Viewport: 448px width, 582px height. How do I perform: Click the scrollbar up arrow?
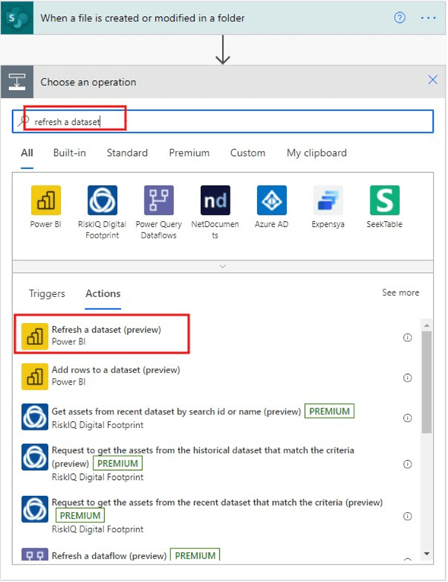click(427, 325)
